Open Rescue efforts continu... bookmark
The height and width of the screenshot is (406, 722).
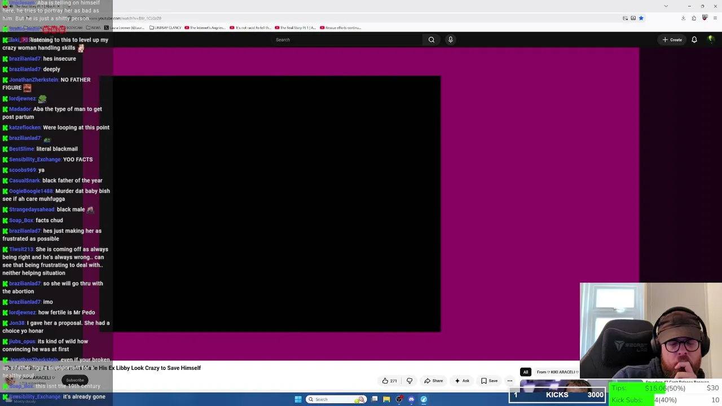[x=341, y=28]
